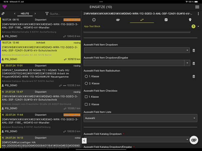
Task: Click the route arrows icon beside 10787.0 km
Action: click(x=65, y=59)
